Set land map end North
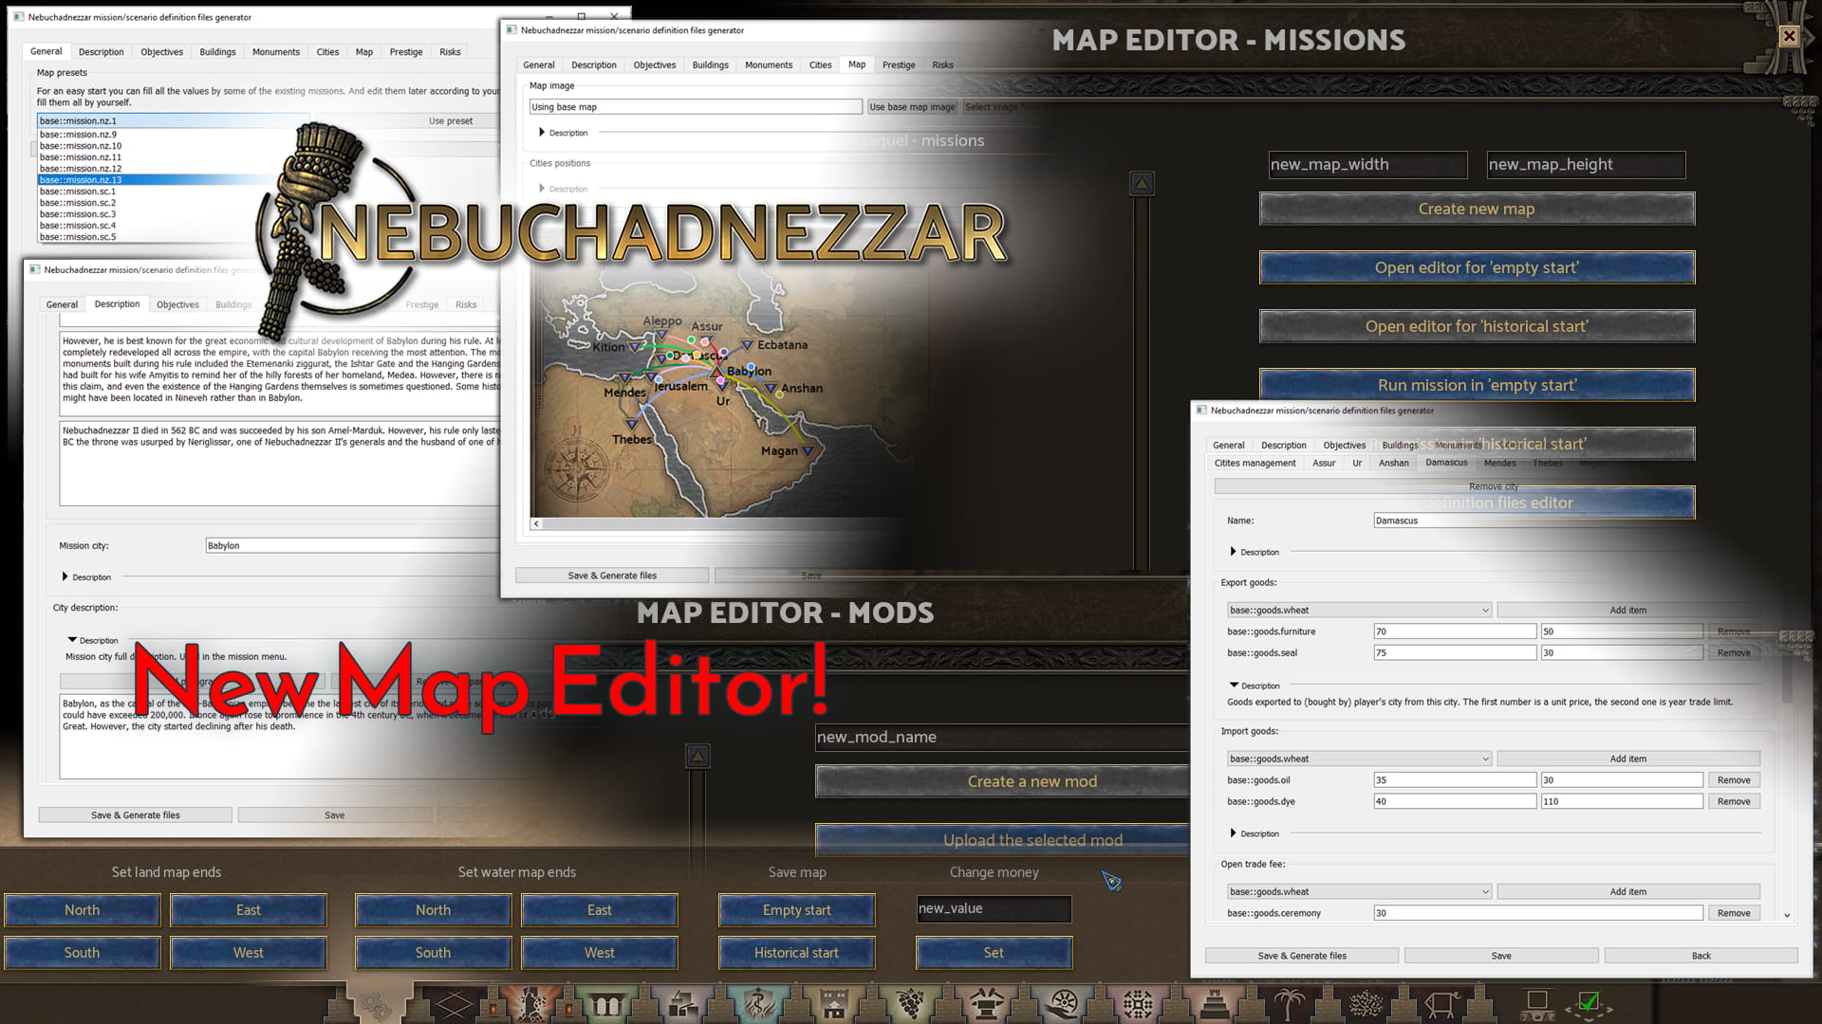The image size is (1822, 1024). tap(82, 910)
